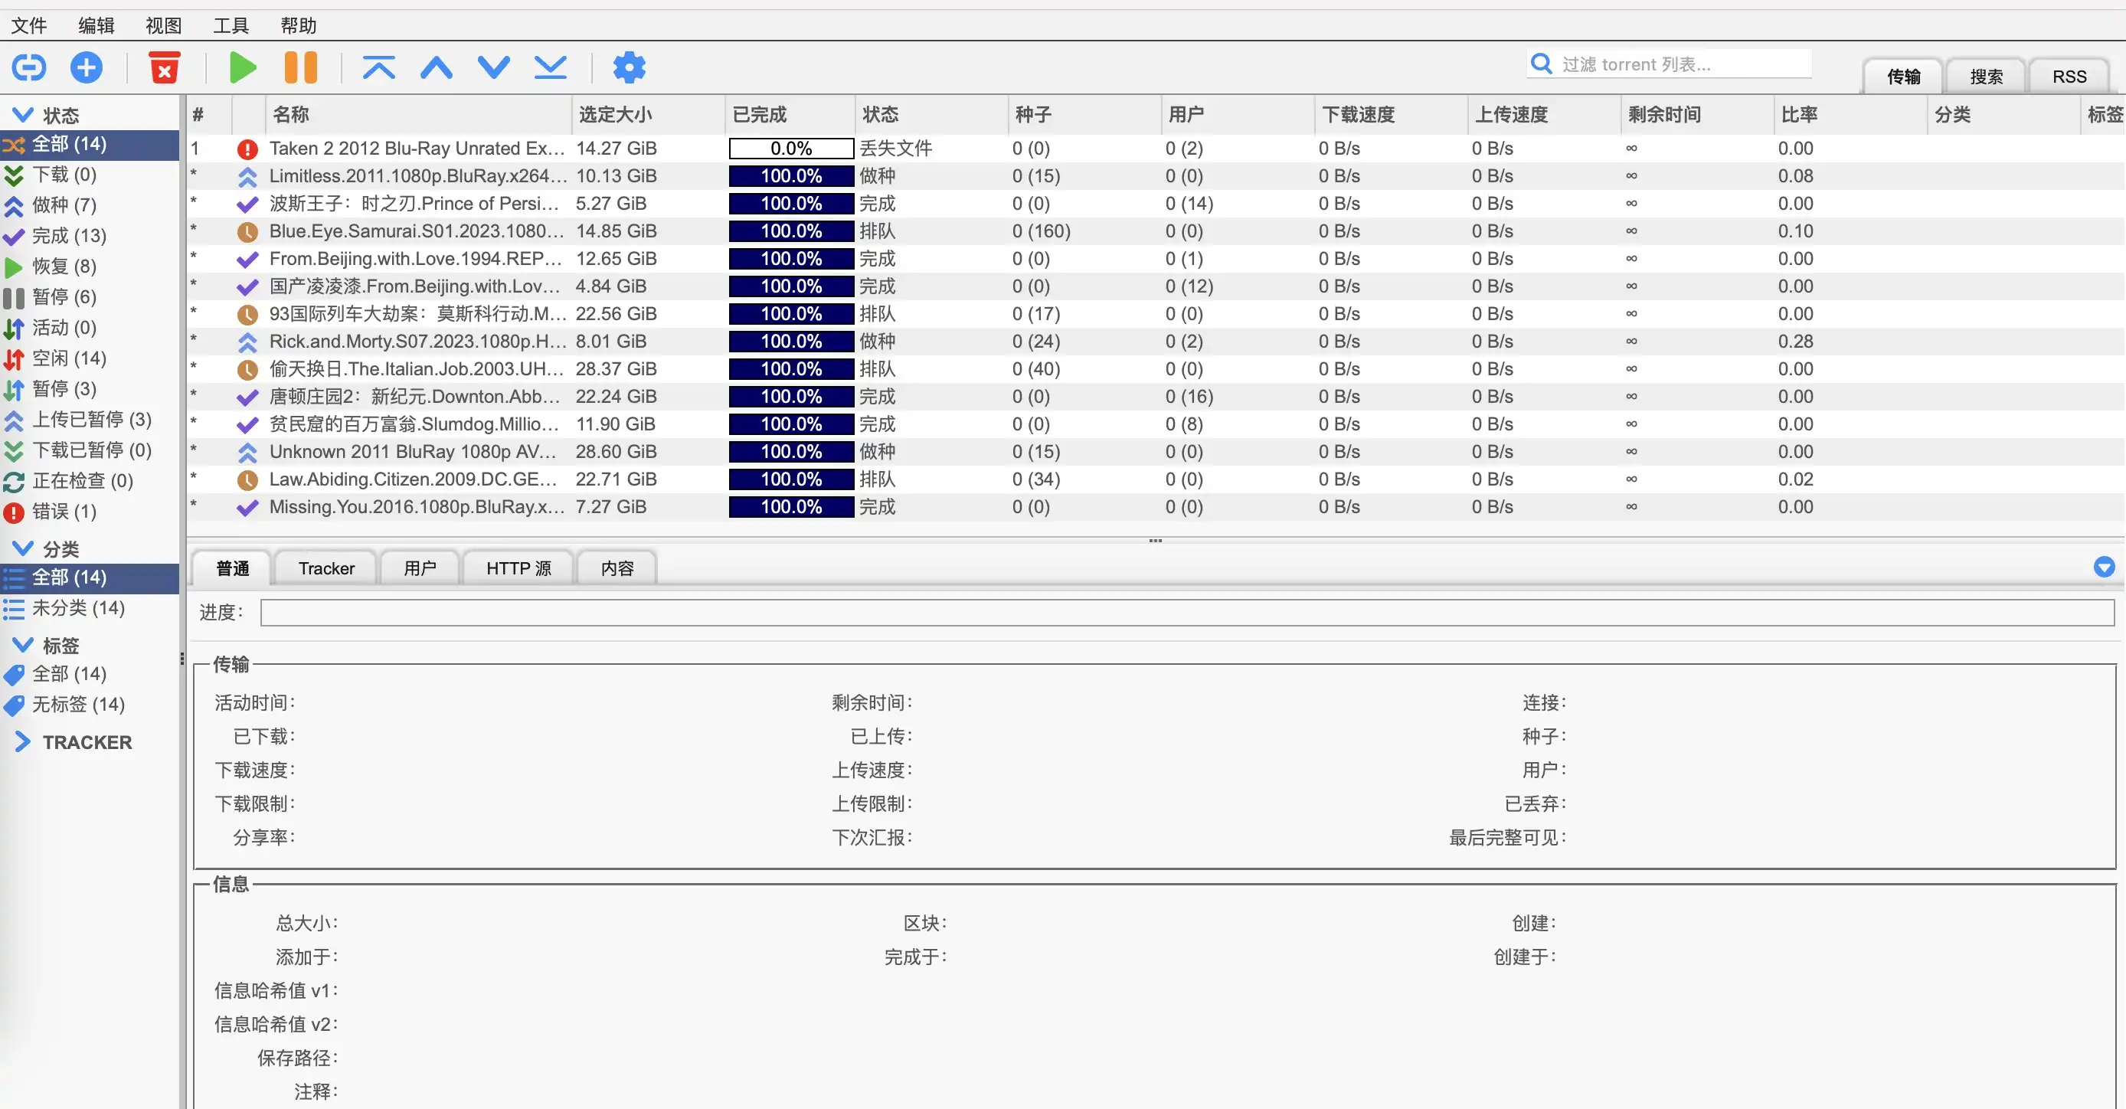The height and width of the screenshot is (1109, 2126).
Task: Collapse the 状态 sidebar section
Action: 22,115
